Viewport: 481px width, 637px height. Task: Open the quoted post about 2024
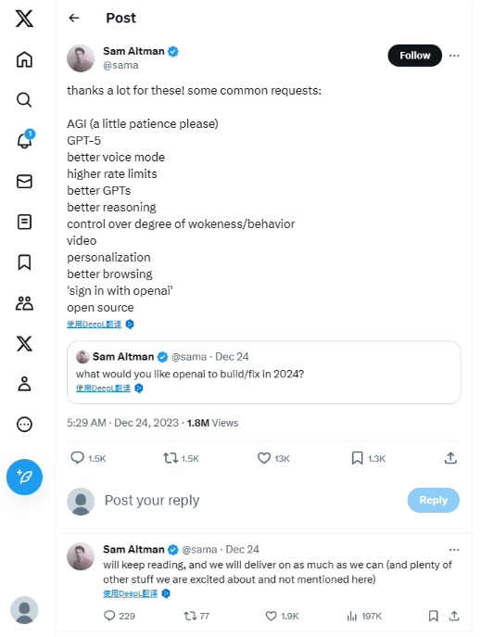point(264,372)
